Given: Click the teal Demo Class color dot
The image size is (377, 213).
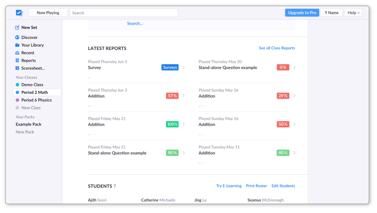Looking at the screenshot, I should 17,85.
